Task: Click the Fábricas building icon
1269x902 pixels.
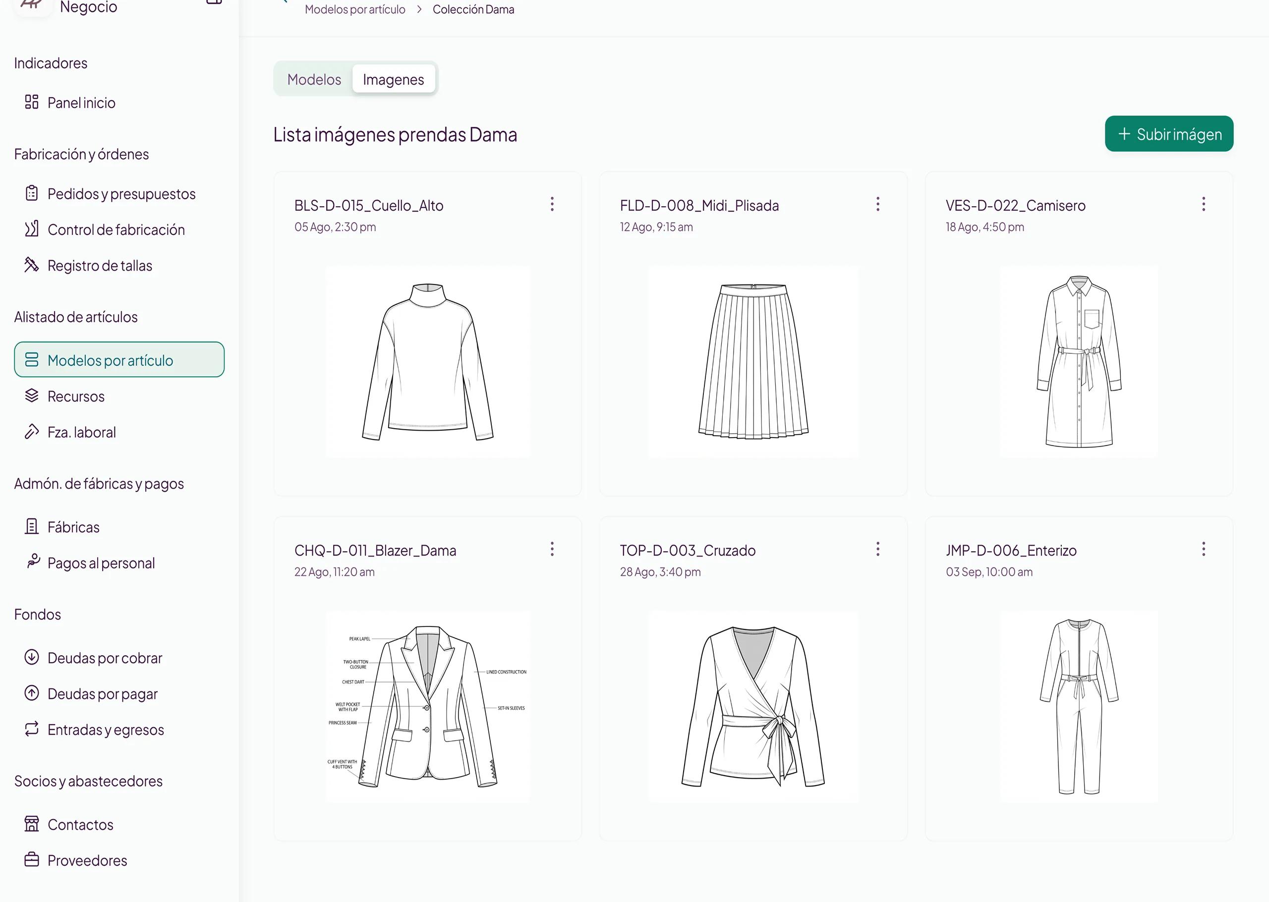Action: click(x=32, y=526)
